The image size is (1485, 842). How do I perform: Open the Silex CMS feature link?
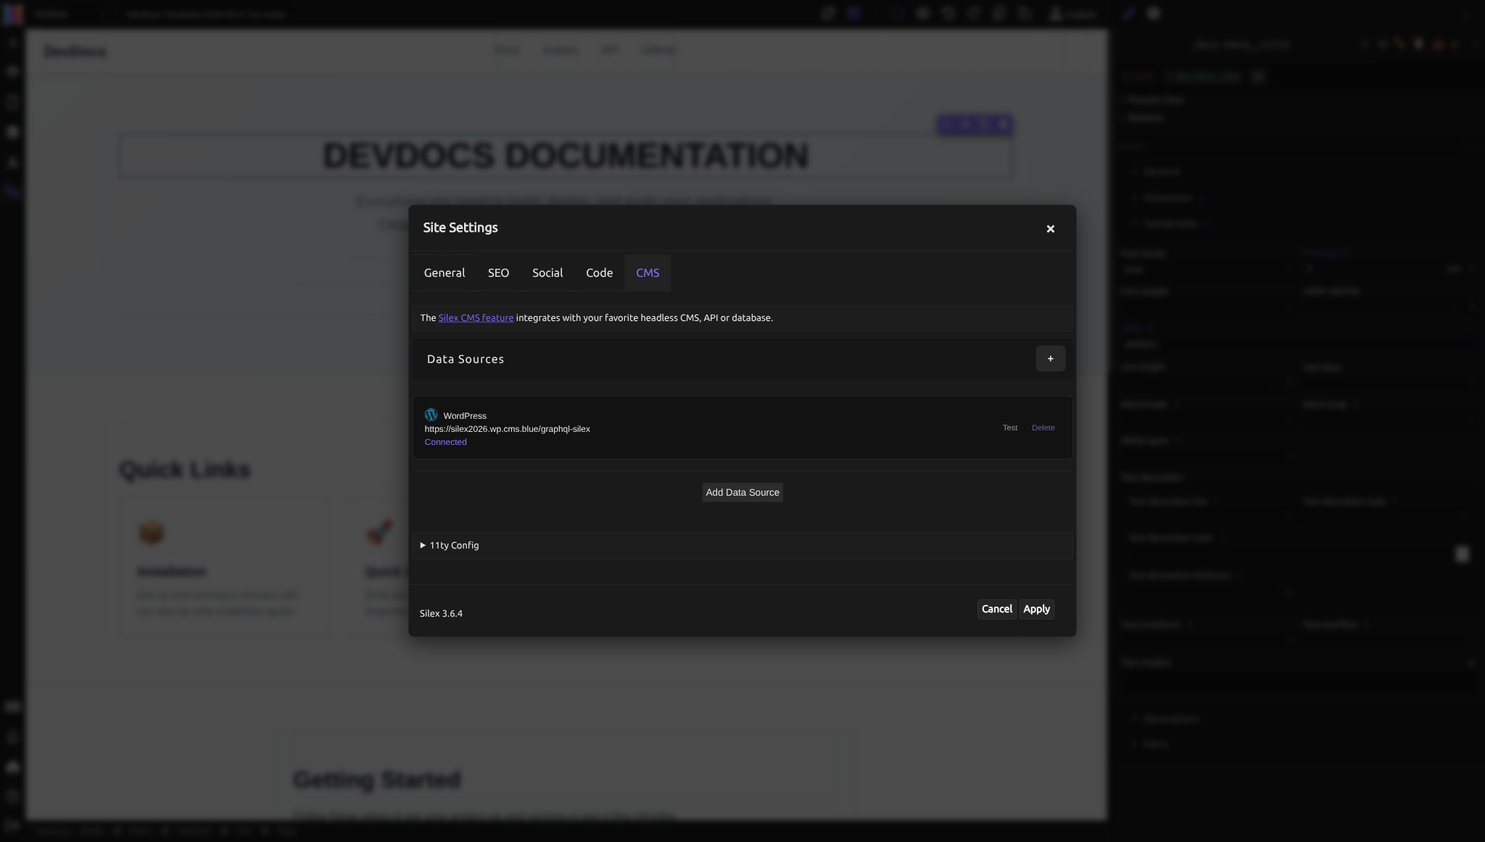point(475,317)
